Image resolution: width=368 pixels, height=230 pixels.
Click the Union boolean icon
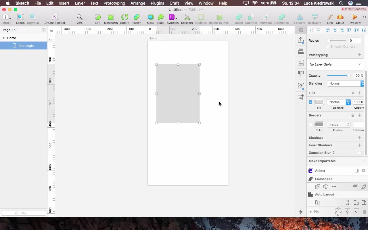(239, 17)
